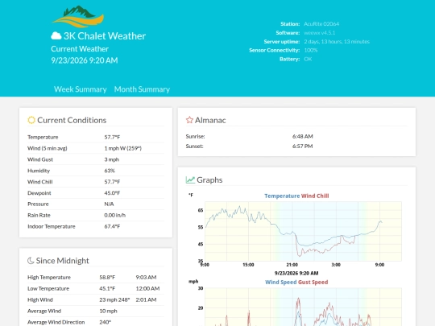
Task: Select the Since Midnight heading
Action: [62, 261]
